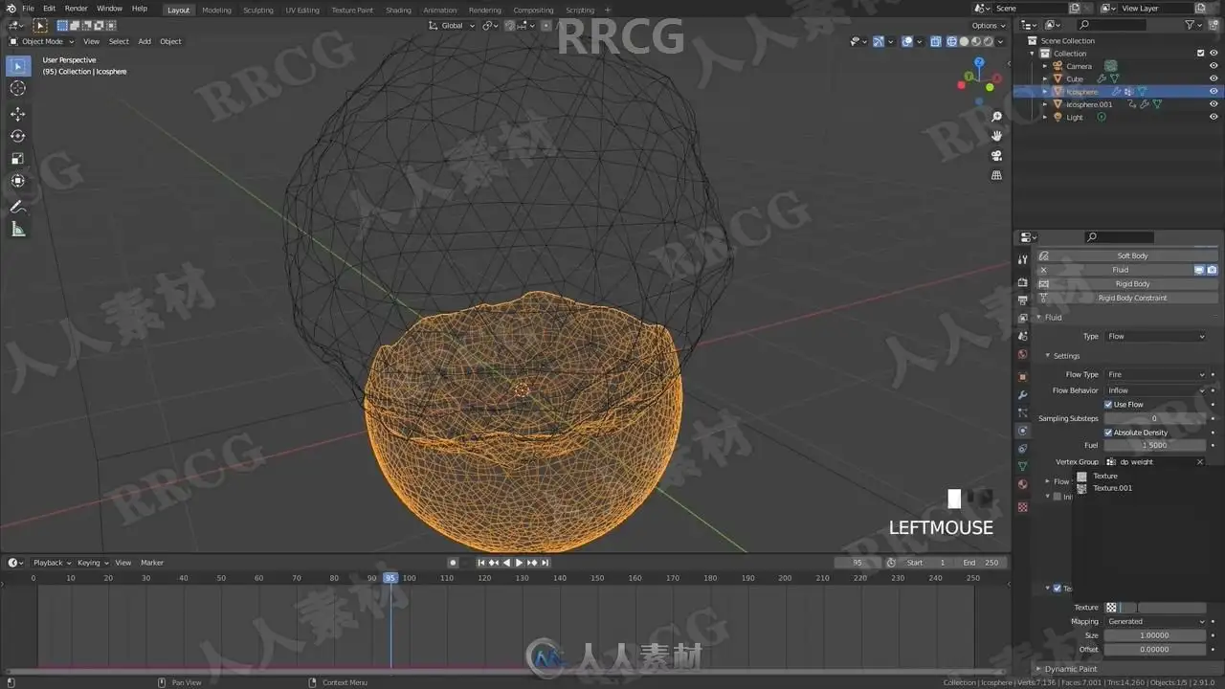Choose the Measure tool

(x=18, y=230)
